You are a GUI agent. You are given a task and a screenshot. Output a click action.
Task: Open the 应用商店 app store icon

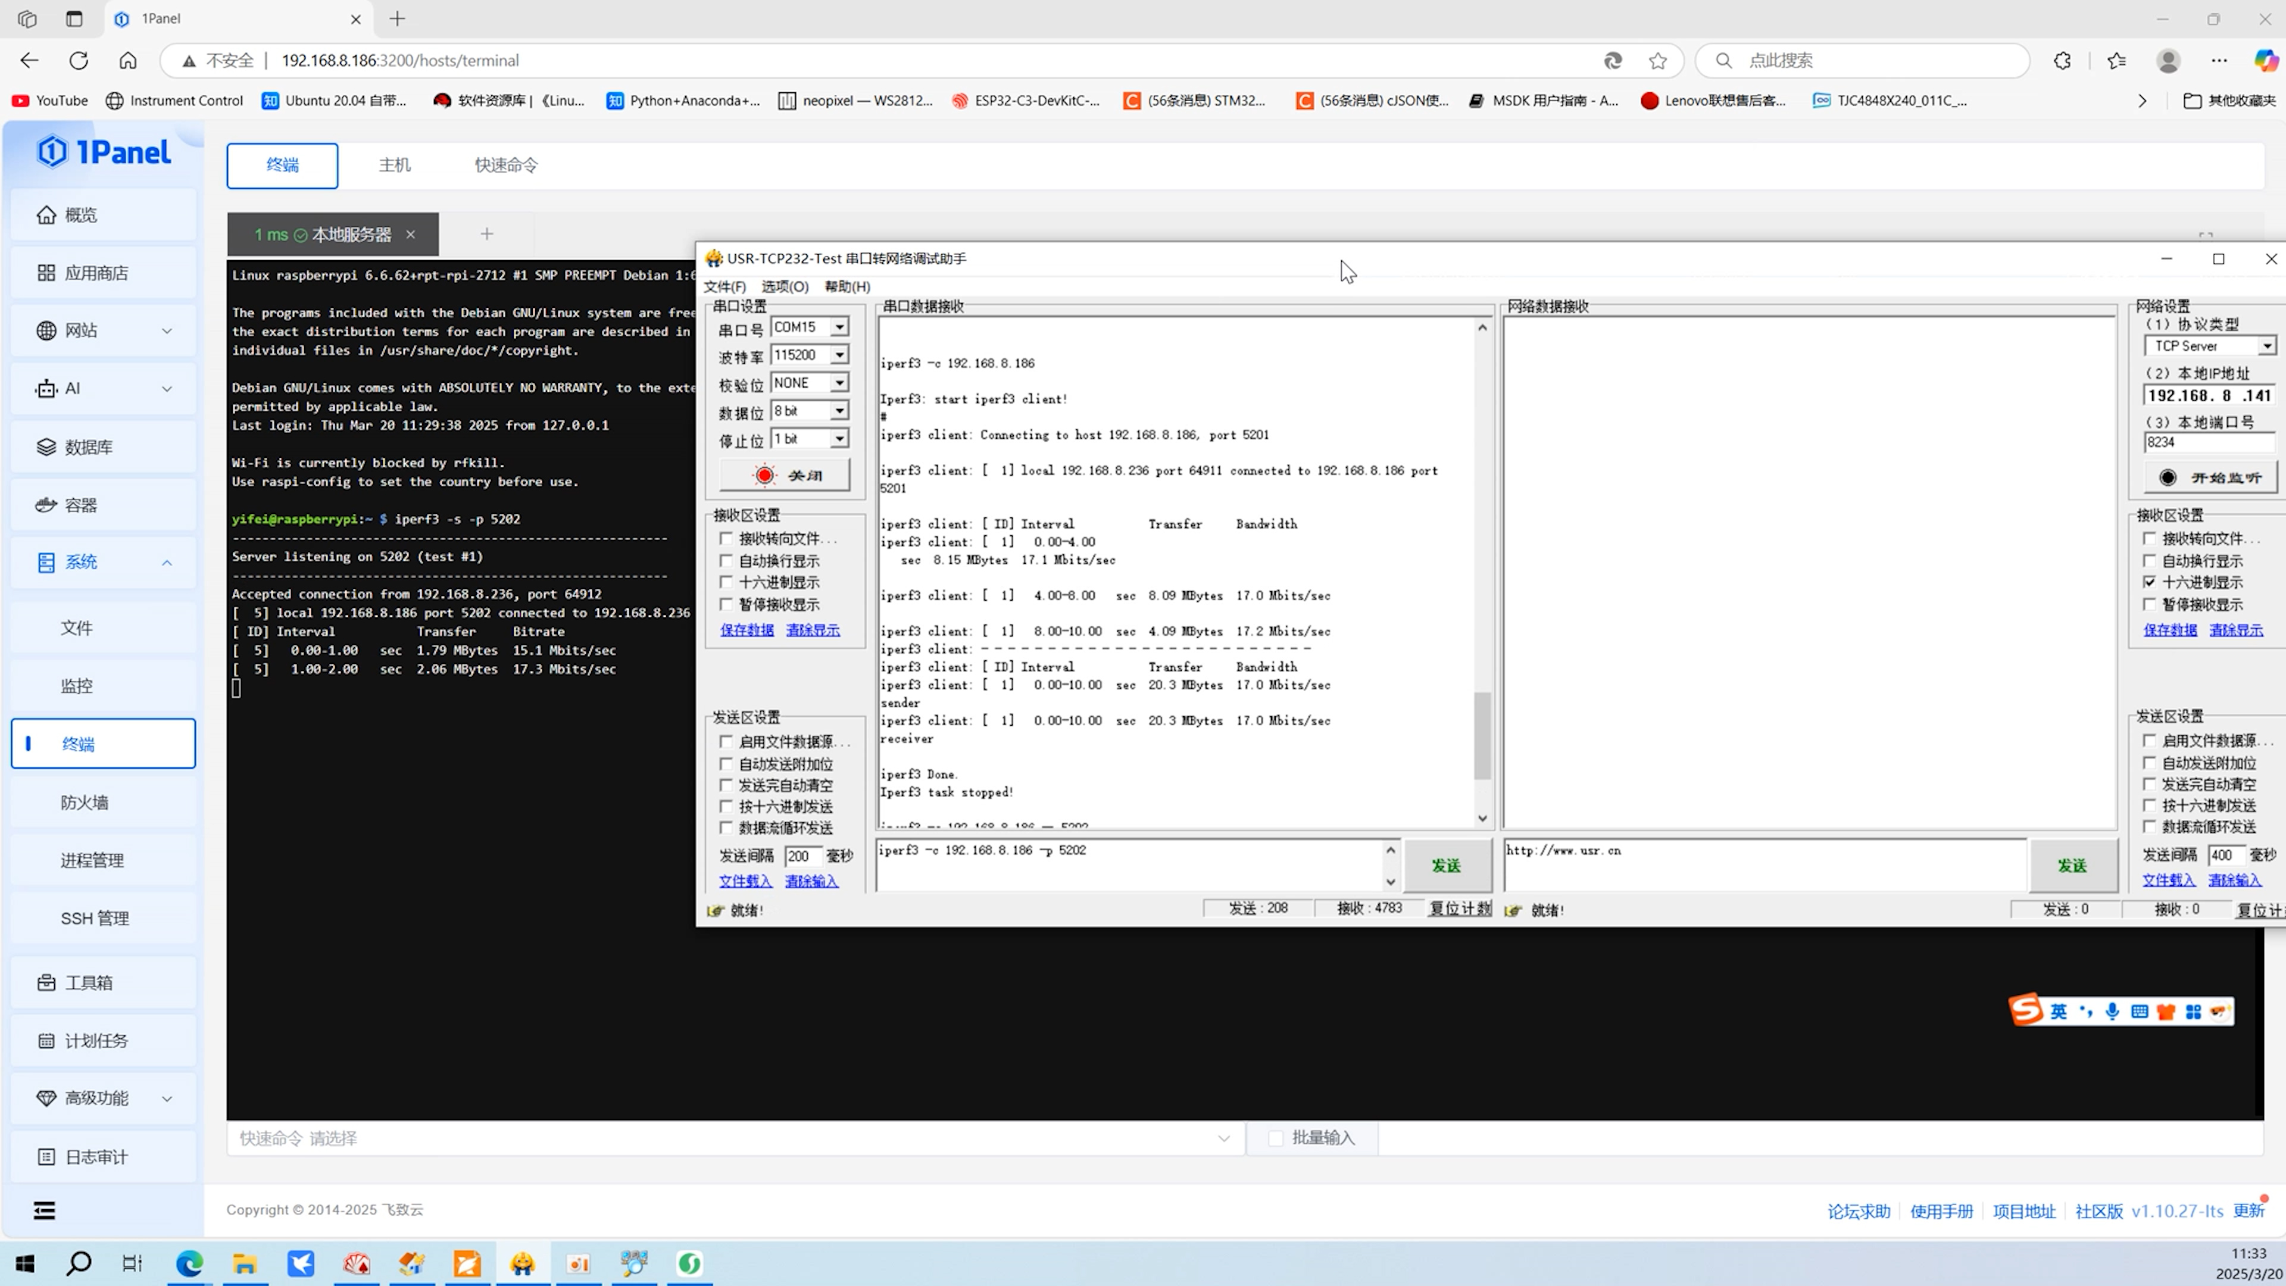pyautogui.click(x=46, y=273)
